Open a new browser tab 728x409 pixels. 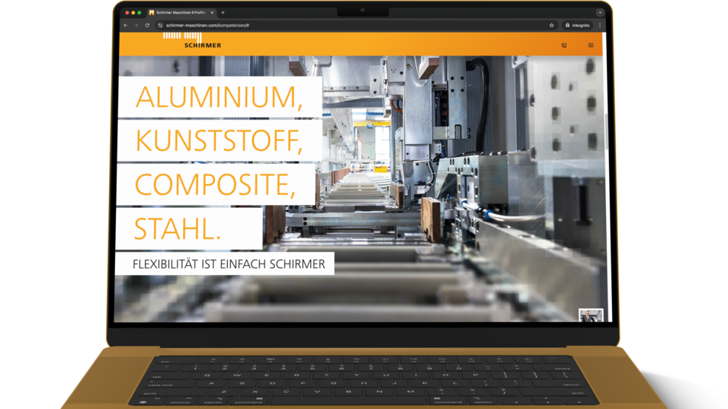(x=223, y=13)
